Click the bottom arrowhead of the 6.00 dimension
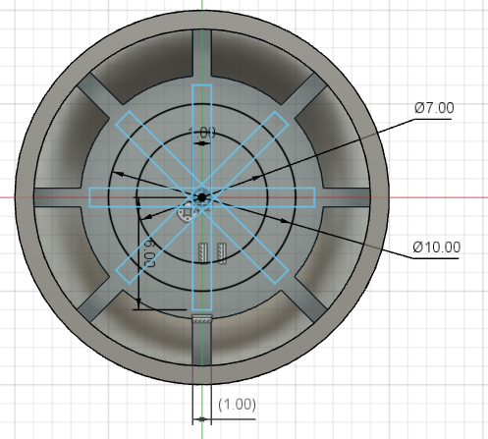The width and height of the screenshot is (488, 439). coord(138,303)
